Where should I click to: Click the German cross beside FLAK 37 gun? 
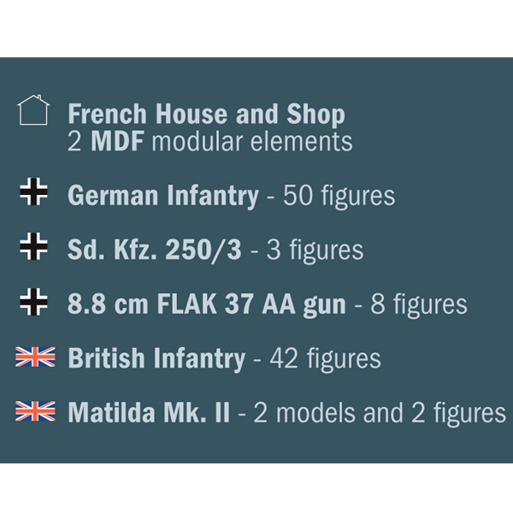(x=33, y=302)
